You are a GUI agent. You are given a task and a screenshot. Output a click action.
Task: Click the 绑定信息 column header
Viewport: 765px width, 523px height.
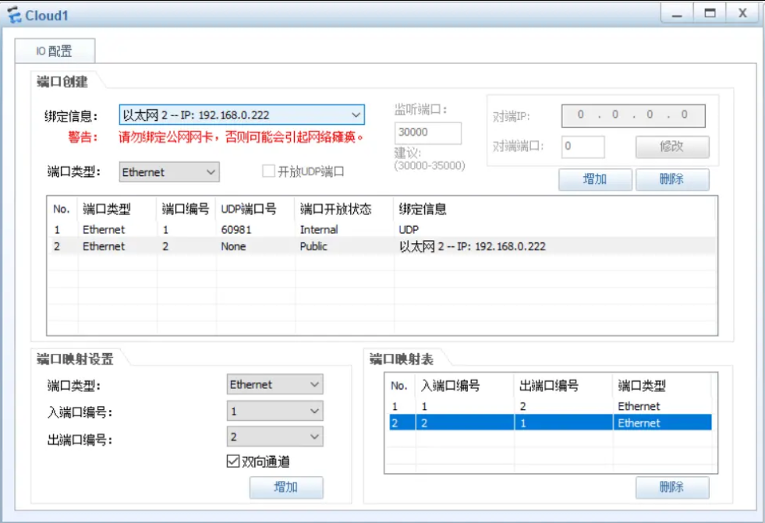(423, 209)
